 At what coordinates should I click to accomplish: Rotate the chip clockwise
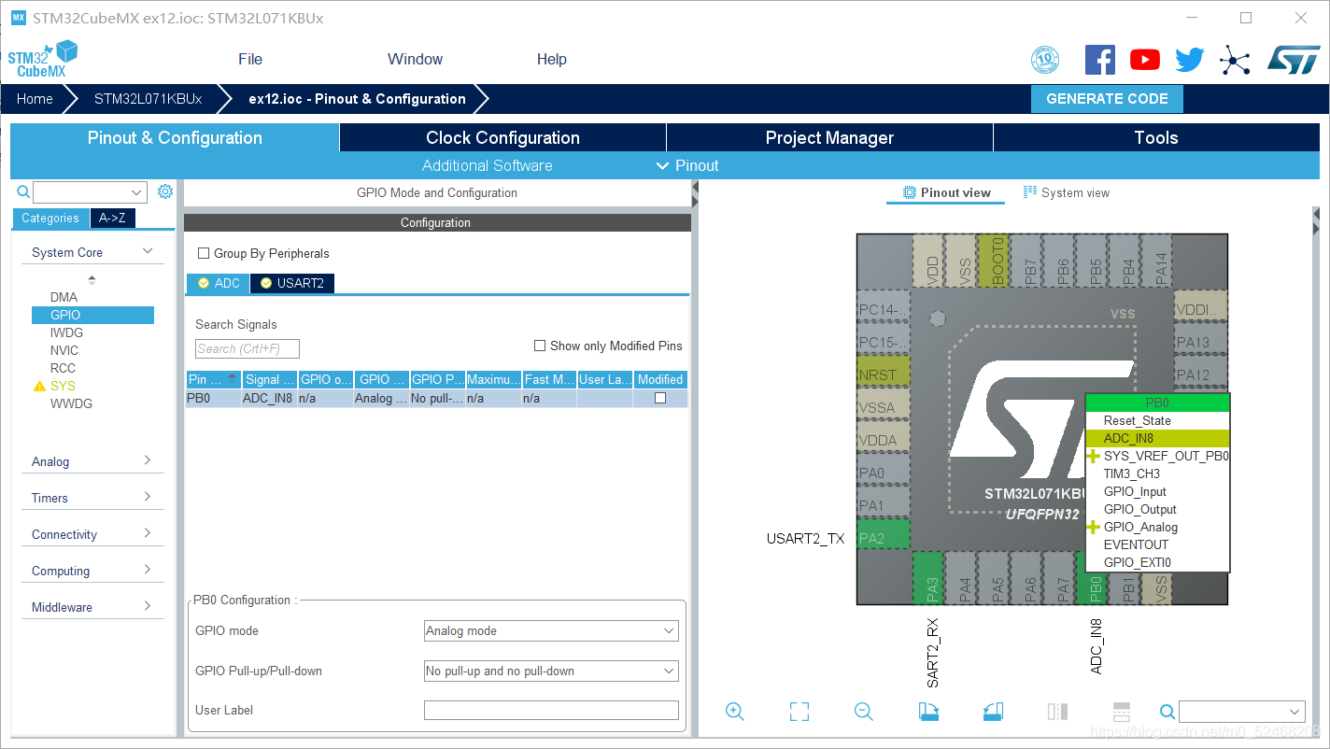click(x=928, y=712)
